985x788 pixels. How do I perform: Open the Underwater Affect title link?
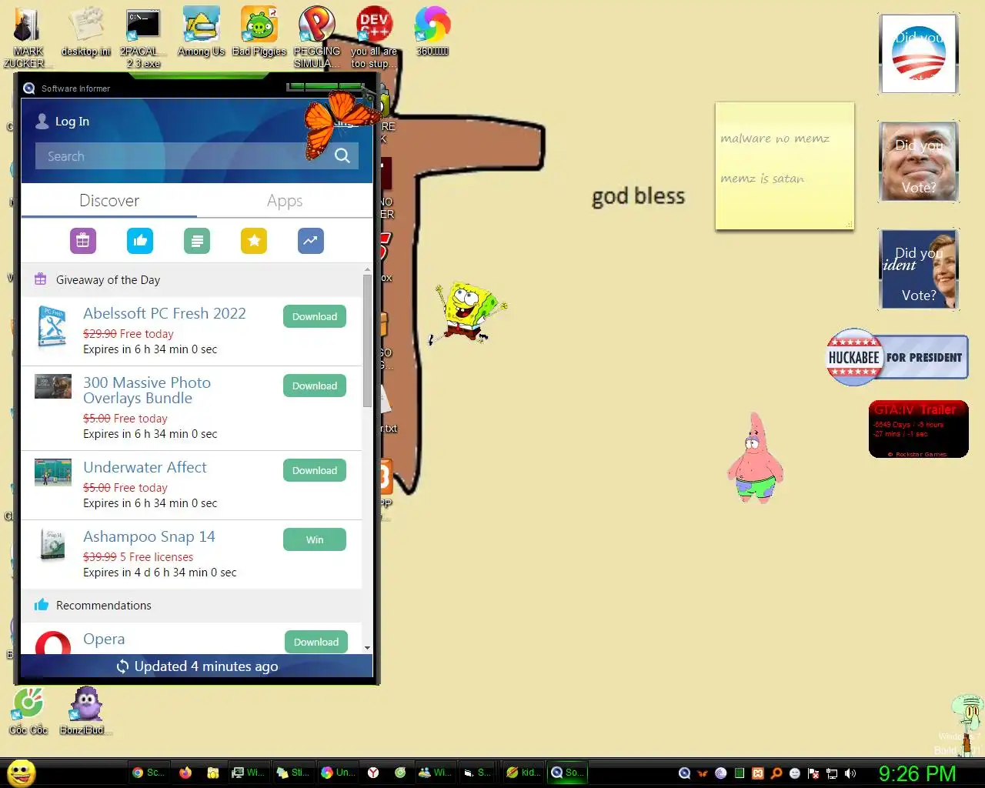[x=145, y=467]
